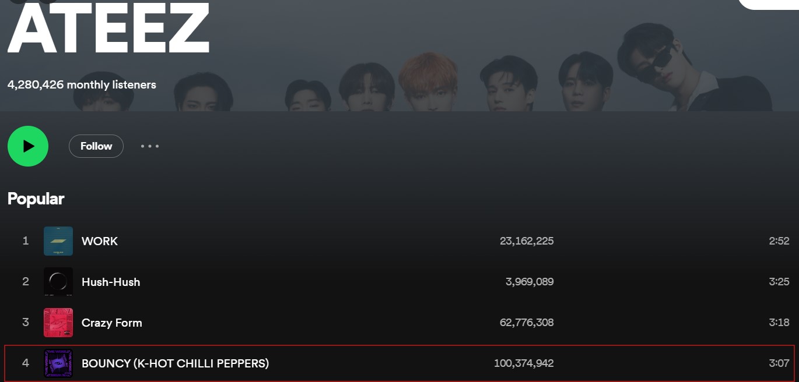This screenshot has width=799, height=382.
Task: Click the ATEEZ artist name heading
Action: click(x=108, y=29)
